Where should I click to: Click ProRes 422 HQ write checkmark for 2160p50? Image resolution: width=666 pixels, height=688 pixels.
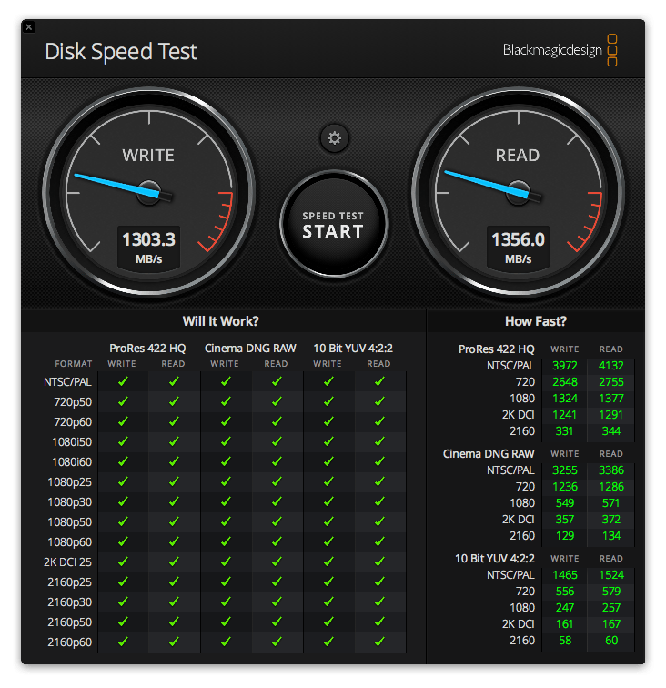tap(123, 622)
